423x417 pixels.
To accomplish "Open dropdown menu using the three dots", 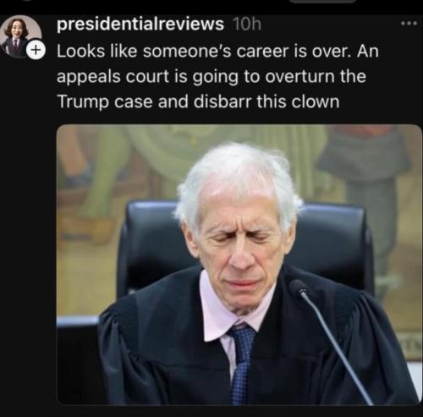I will coord(409,24).
